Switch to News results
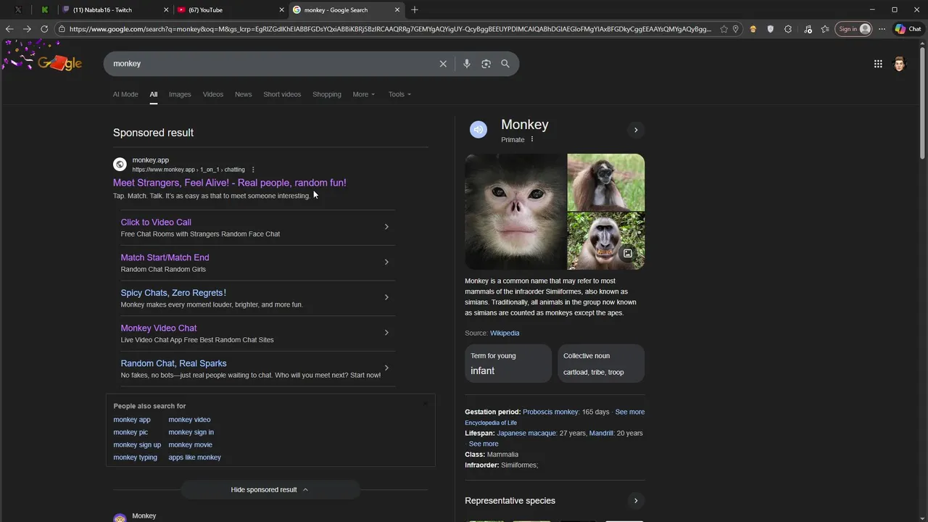The height and width of the screenshot is (522, 928). pos(243,94)
